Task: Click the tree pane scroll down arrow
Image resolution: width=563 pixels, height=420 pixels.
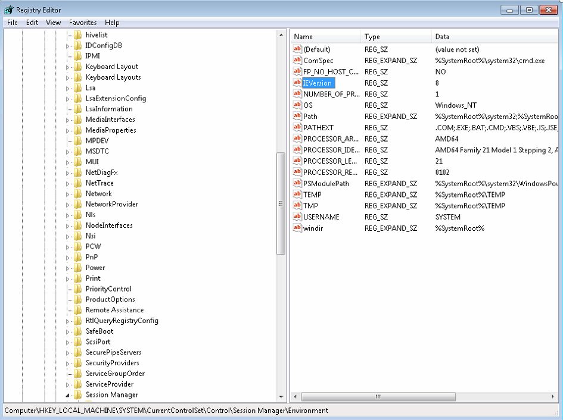Action: [x=281, y=397]
